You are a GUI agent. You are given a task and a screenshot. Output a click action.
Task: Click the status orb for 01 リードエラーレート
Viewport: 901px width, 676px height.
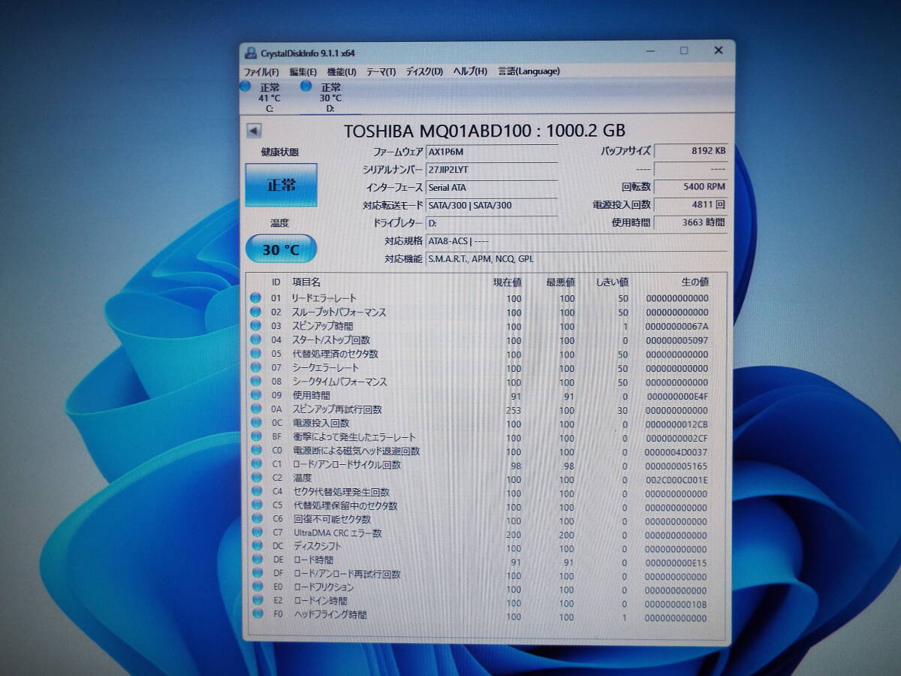[256, 298]
